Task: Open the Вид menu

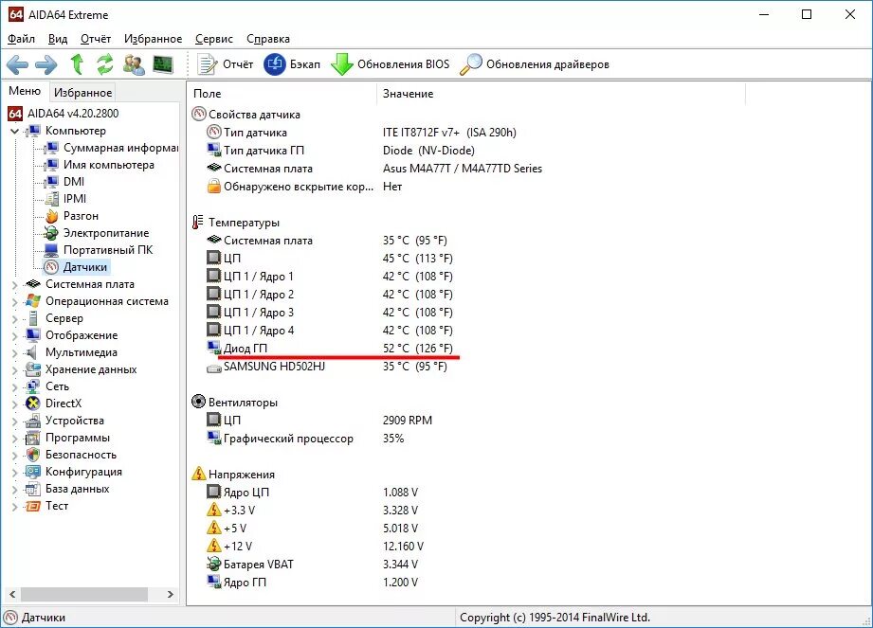Action: (x=58, y=39)
